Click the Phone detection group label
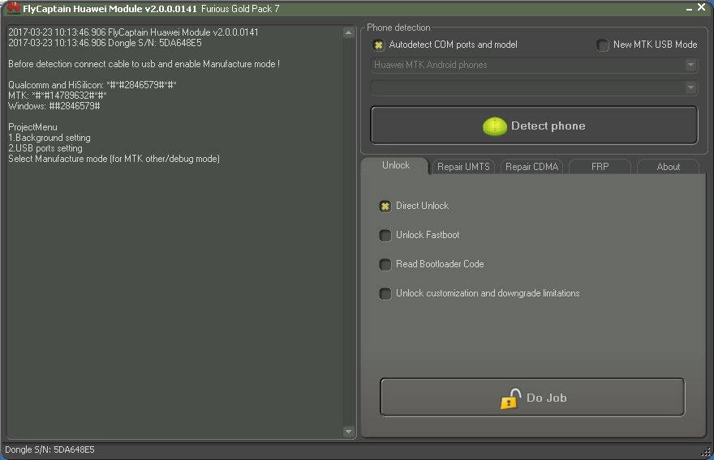Screen dimensions: 714x460 (x=398, y=28)
